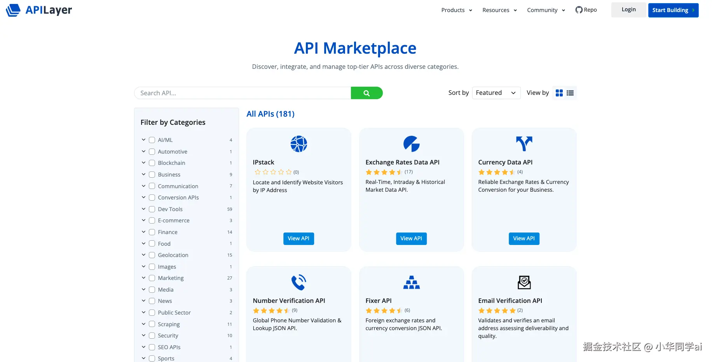The height and width of the screenshot is (362, 712).
Task: Click the Start Building button
Action: tap(673, 10)
